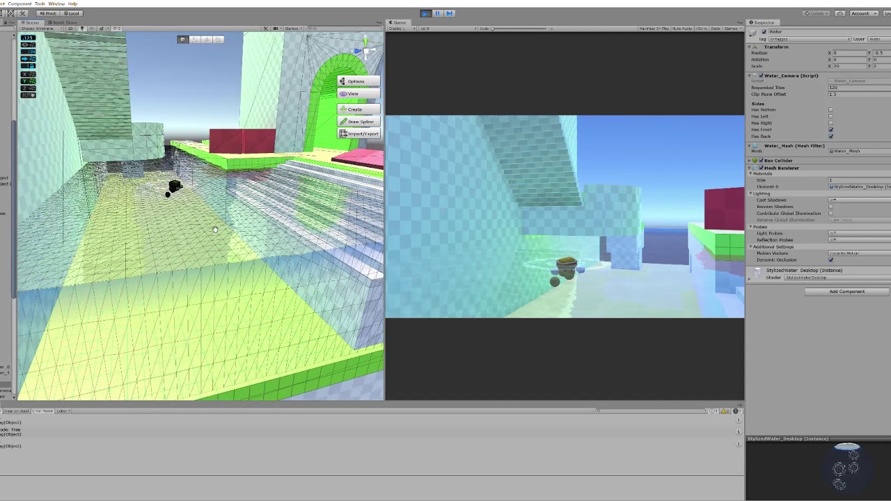Screen dimensions: 891x501
Task: Expand the Box Collider component
Action: [x=750, y=161]
